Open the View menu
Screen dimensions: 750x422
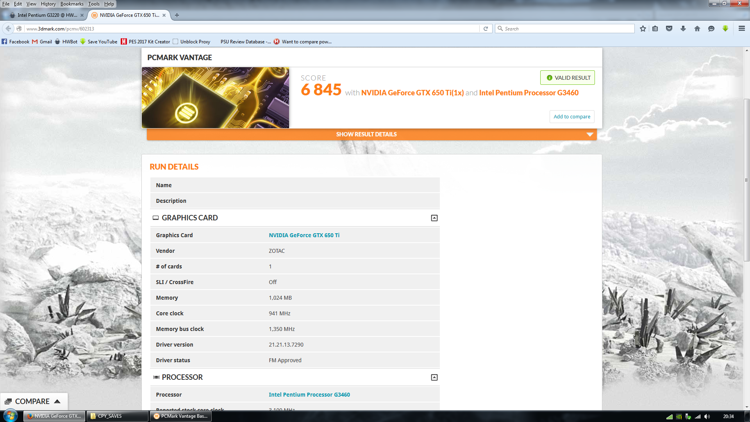(31, 4)
